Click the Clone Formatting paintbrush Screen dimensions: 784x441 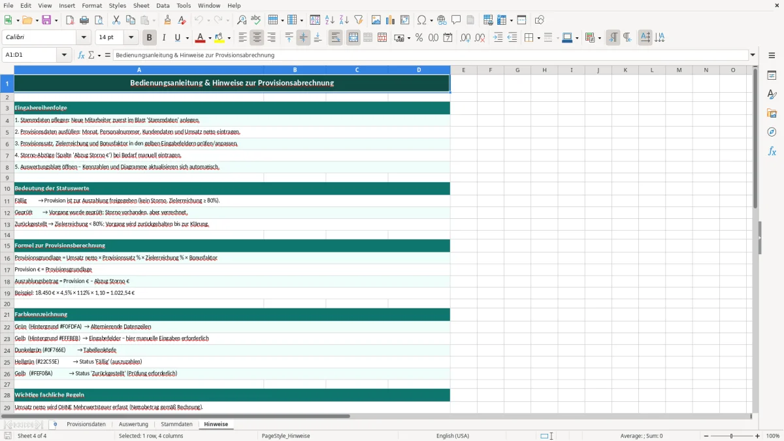tap(168, 20)
